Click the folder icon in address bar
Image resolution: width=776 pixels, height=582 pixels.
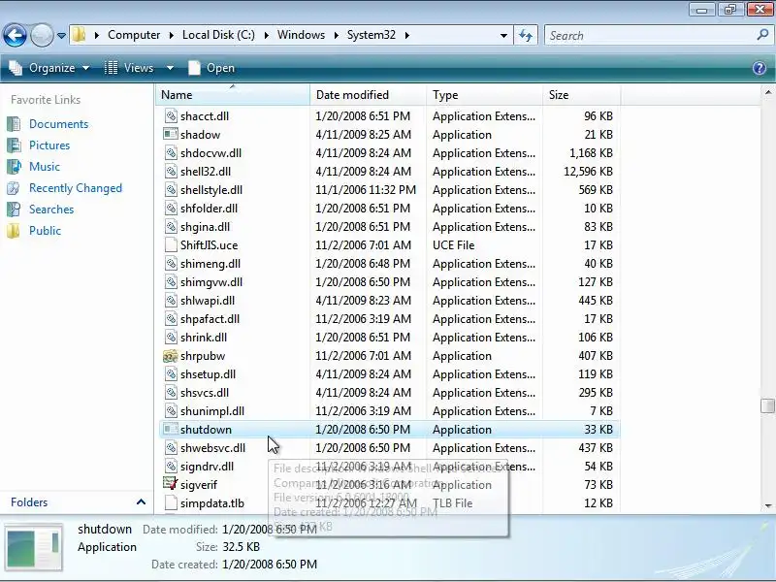[x=79, y=35]
